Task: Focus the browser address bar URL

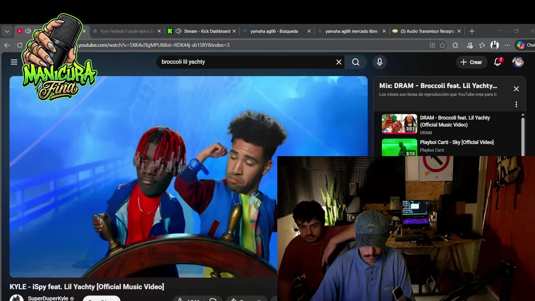Action: click(154, 45)
